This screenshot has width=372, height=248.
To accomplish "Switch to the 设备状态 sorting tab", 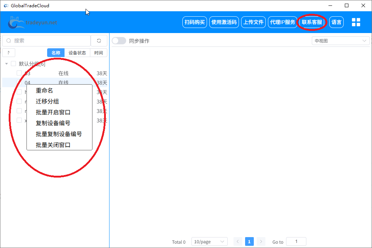I will click(x=77, y=52).
